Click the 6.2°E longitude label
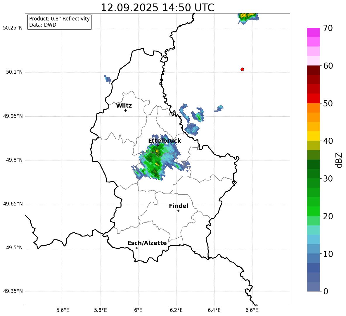This screenshot has width=346, height=316. point(176,310)
